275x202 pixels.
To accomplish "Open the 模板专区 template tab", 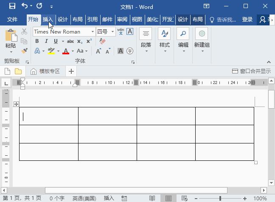I will click(45, 71).
